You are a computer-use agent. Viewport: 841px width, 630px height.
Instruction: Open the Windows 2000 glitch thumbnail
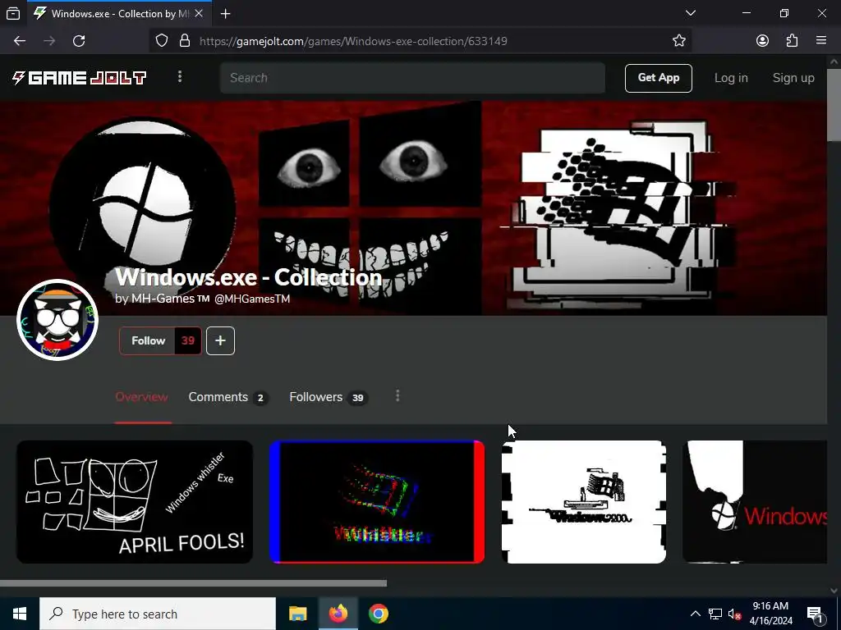coord(584,502)
